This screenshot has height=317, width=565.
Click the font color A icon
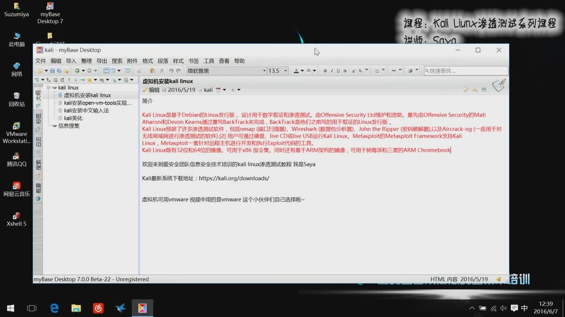tap(296, 71)
